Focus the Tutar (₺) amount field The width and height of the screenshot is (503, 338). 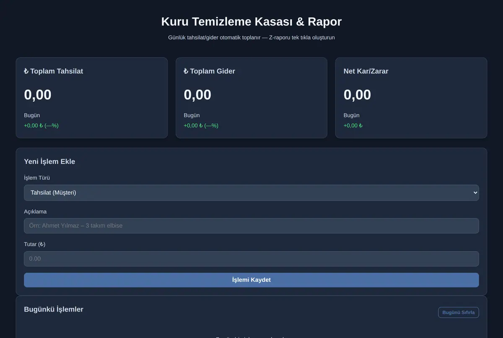(x=251, y=259)
